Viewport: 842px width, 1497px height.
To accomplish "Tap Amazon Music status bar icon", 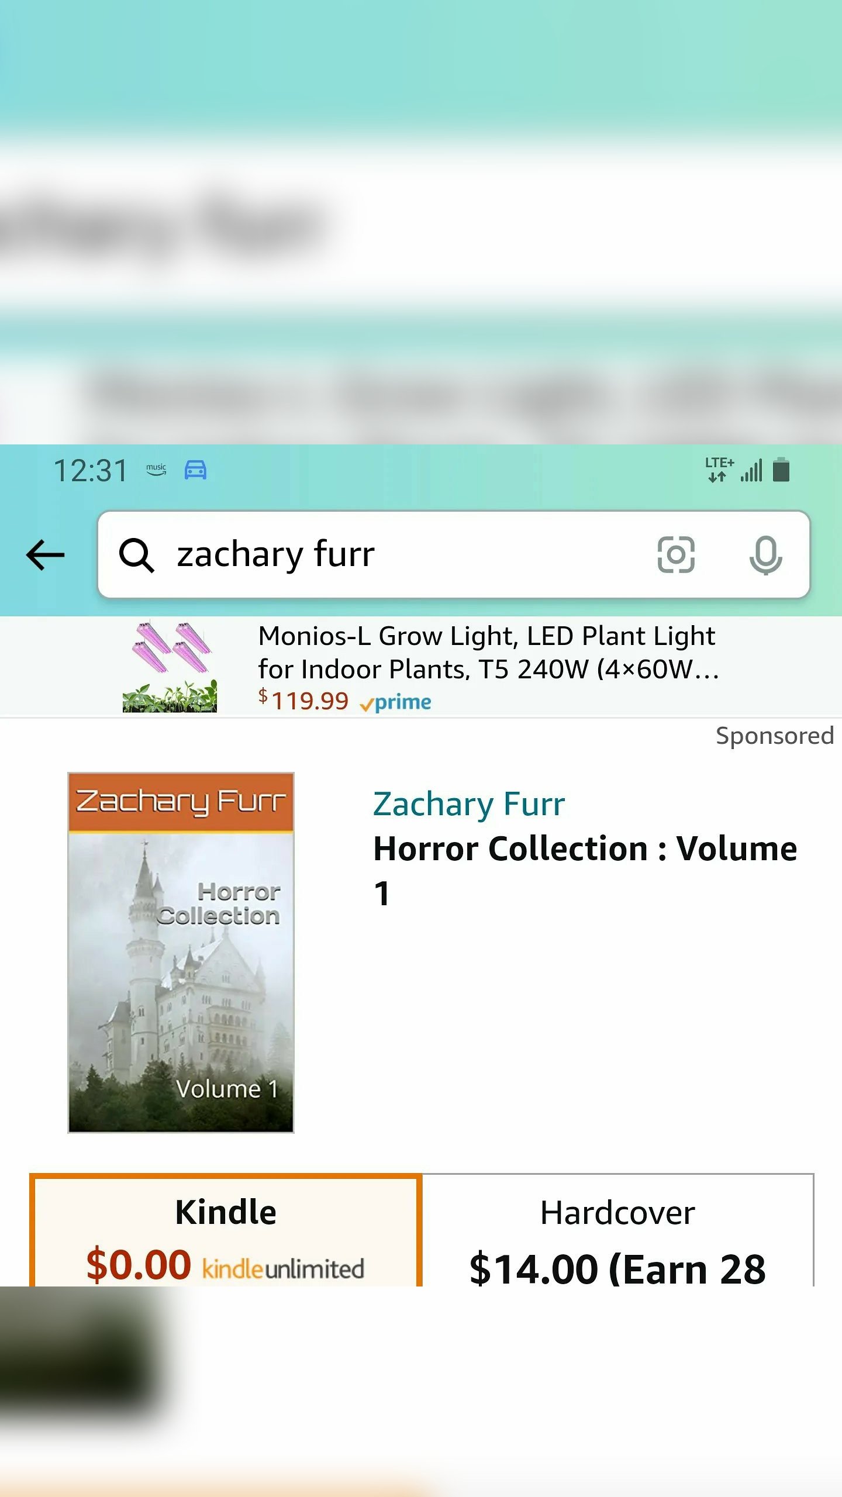I will click(156, 470).
